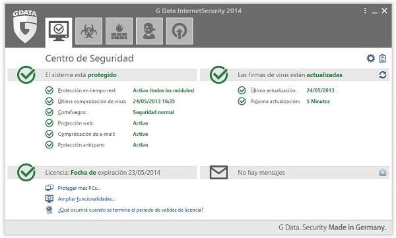The height and width of the screenshot is (238, 396).
Task: Click the large check next to firmas de virus
Action: point(218,74)
